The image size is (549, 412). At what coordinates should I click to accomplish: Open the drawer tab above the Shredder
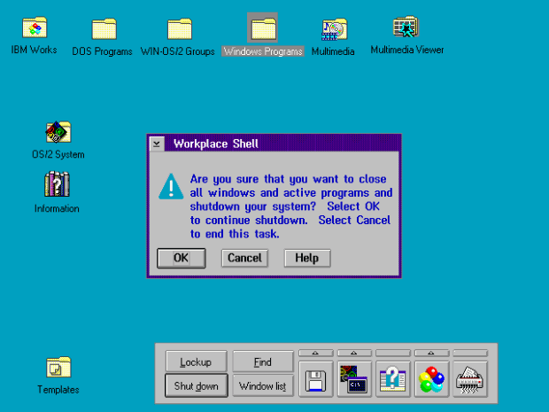[x=470, y=354]
